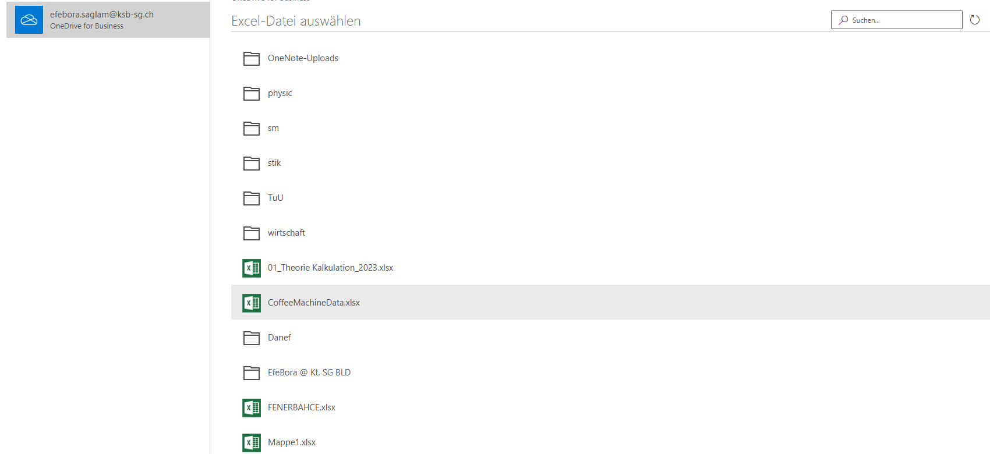Open the Danef folder

click(279, 338)
